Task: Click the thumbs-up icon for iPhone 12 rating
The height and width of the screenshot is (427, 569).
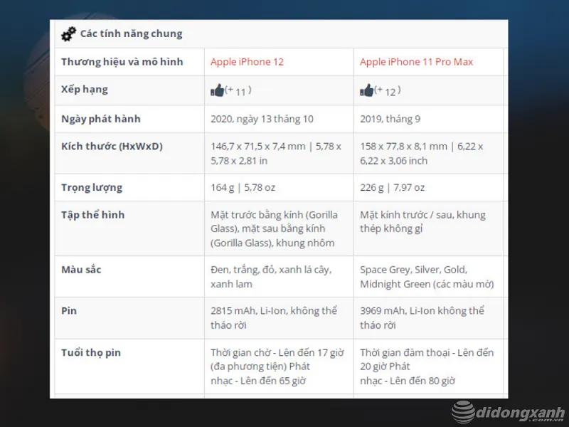Action: pos(217,90)
